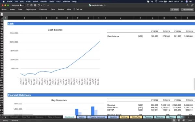
Task: Select column B header
Action: pyautogui.click(x=24, y=18)
